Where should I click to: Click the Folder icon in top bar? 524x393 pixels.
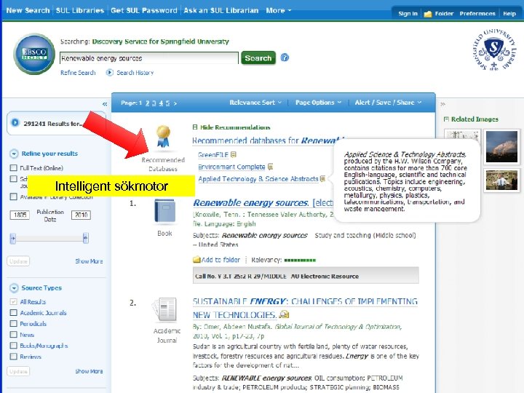(x=428, y=14)
